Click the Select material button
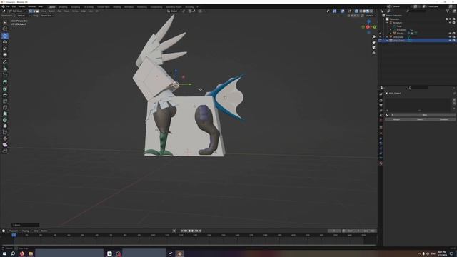The image size is (457, 257). [x=420, y=119]
